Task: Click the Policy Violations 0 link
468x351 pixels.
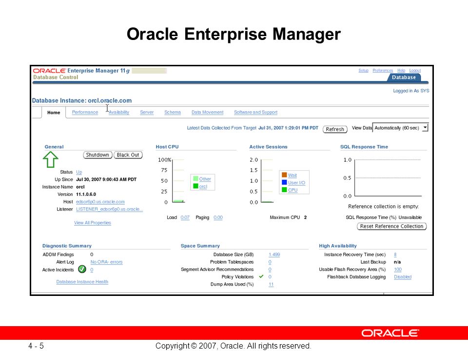Action: (270, 277)
